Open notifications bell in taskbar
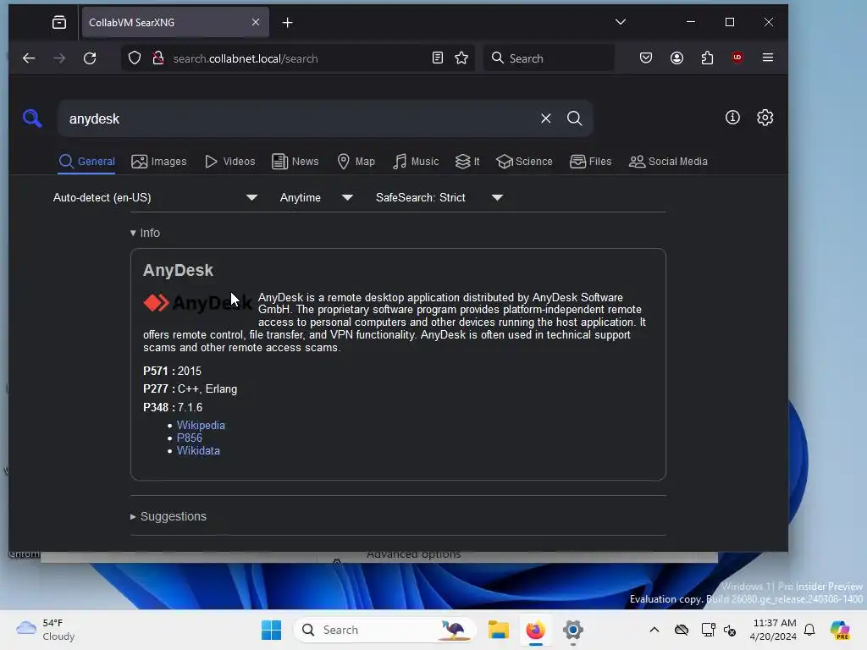 pyautogui.click(x=809, y=630)
